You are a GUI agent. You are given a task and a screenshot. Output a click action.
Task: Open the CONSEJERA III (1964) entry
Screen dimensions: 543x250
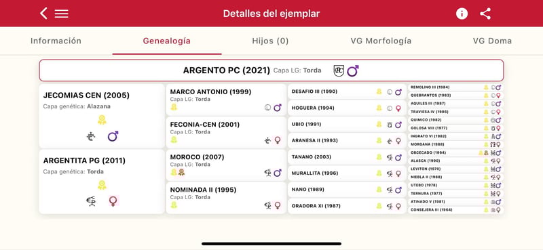pyautogui.click(x=455, y=210)
